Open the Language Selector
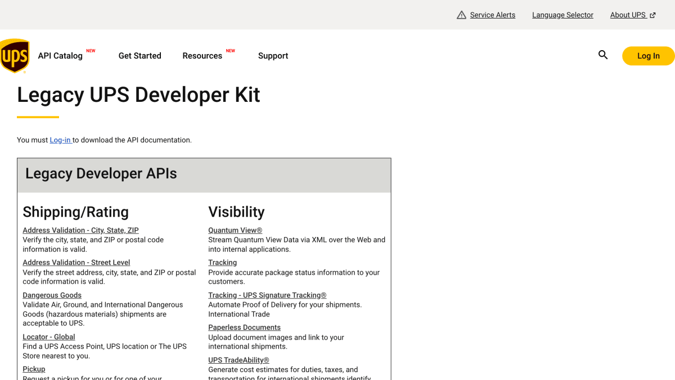The width and height of the screenshot is (675, 380). [x=562, y=15]
